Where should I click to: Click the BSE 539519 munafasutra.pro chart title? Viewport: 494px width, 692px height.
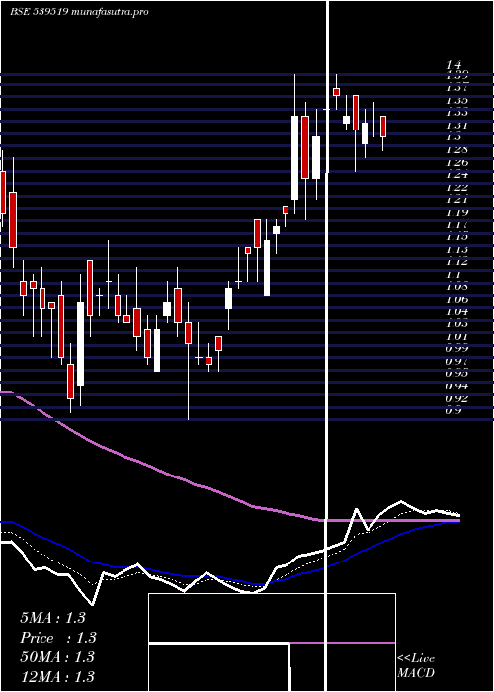tap(79, 12)
